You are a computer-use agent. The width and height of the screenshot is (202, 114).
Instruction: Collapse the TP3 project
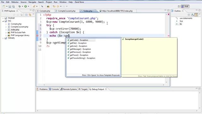(3, 21)
